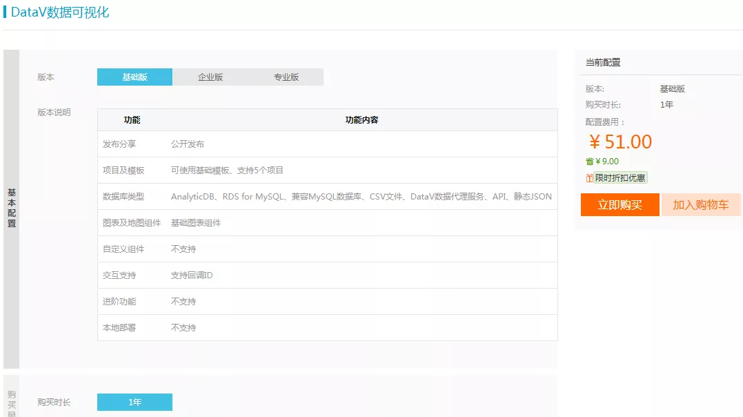Click the 图表及地图组件 row label

pyautogui.click(x=132, y=222)
